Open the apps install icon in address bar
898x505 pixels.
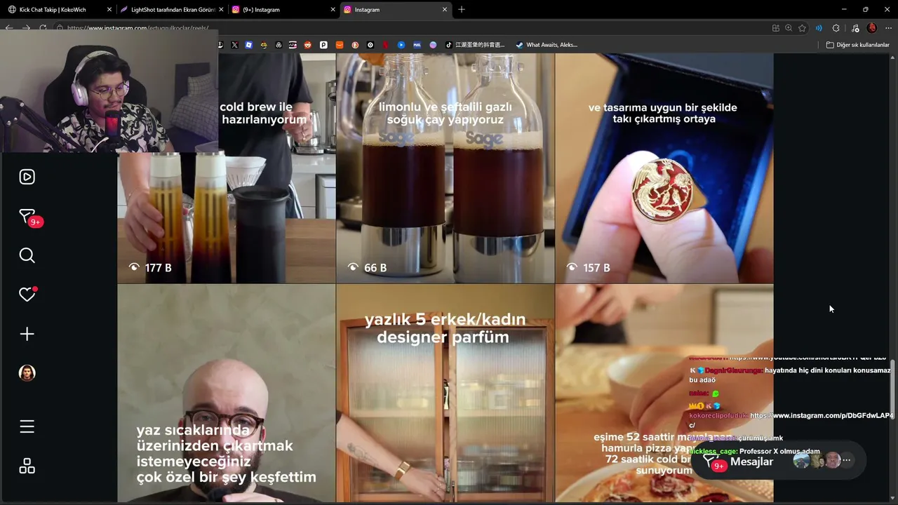pos(775,28)
